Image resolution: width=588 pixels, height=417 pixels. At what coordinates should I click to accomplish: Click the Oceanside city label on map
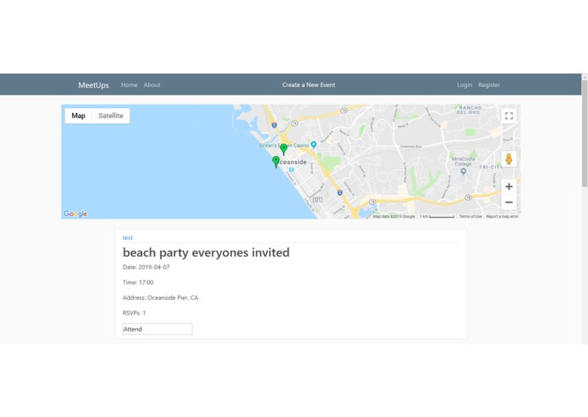pyautogui.click(x=294, y=162)
